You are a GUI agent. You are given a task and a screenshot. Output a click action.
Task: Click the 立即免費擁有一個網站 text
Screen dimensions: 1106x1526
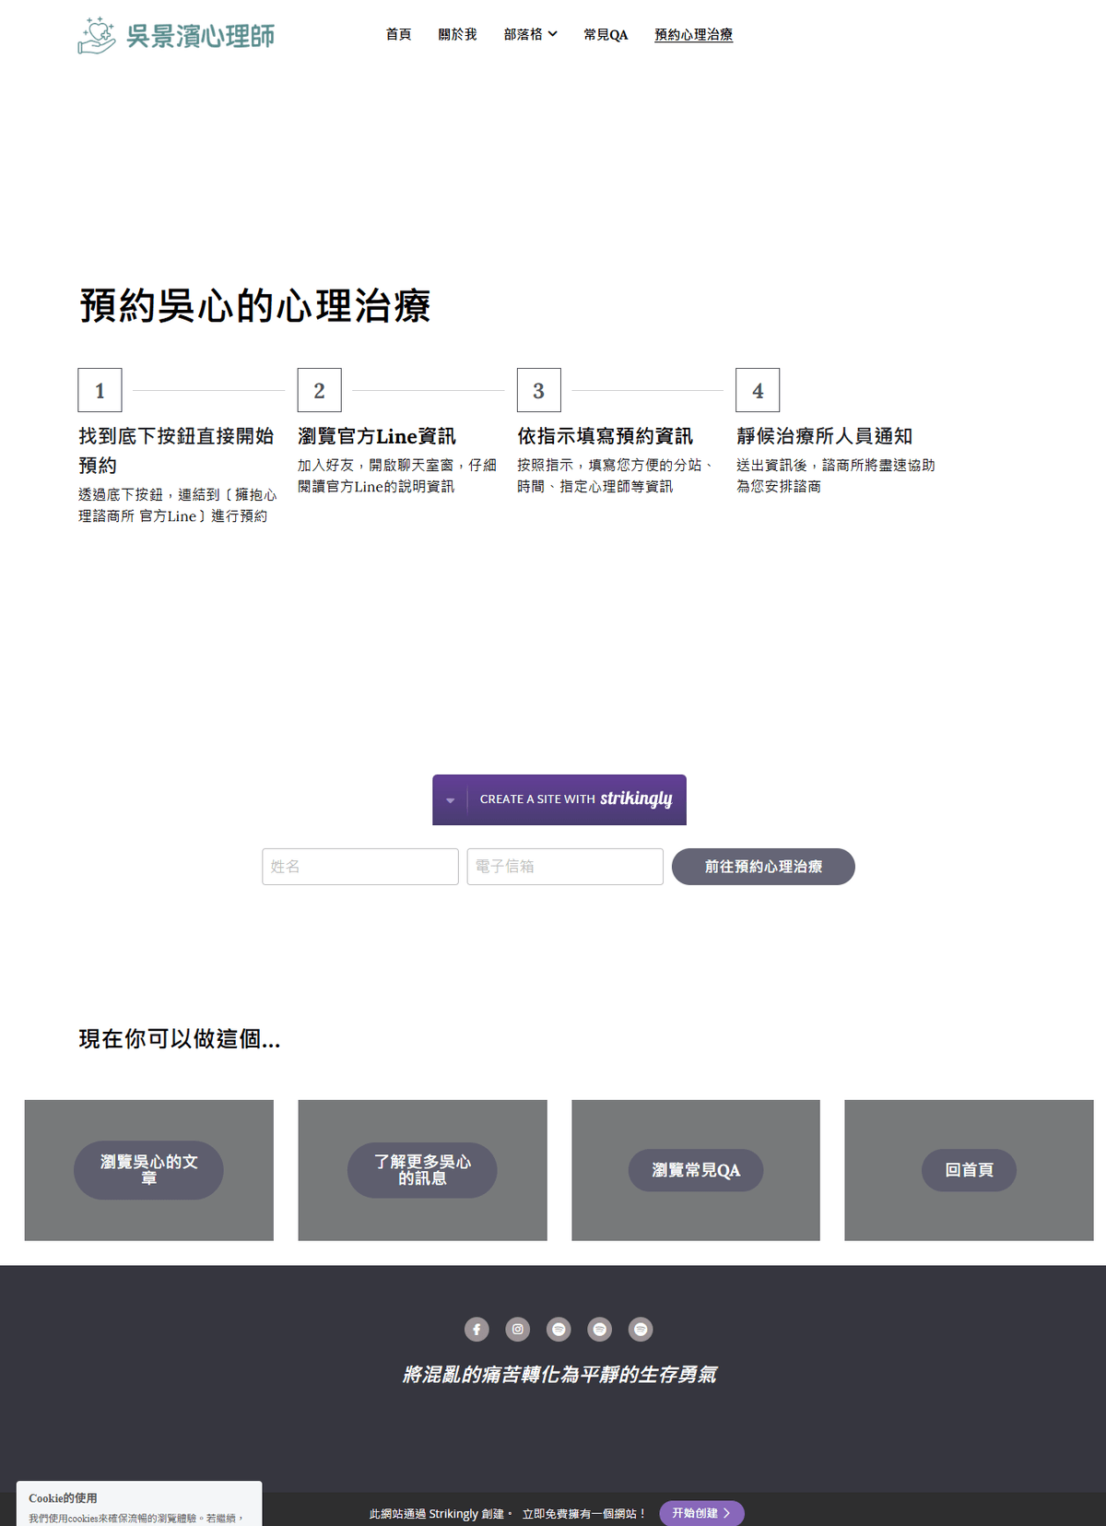click(x=583, y=1514)
